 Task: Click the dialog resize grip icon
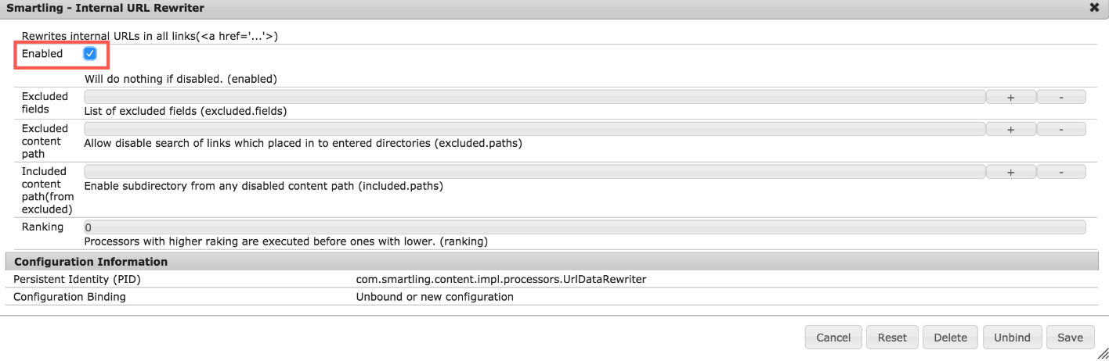(1103, 354)
